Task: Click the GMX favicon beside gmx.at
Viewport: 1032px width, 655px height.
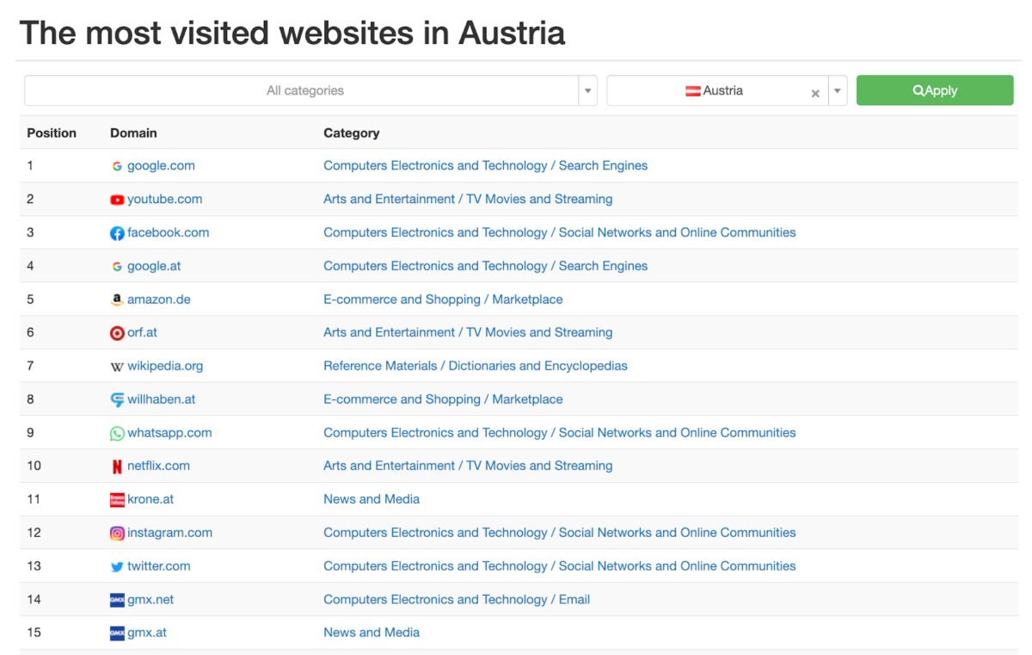Action: point(117,633)
